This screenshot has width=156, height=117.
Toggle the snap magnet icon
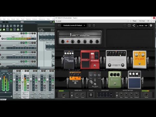tap(18, 30)
